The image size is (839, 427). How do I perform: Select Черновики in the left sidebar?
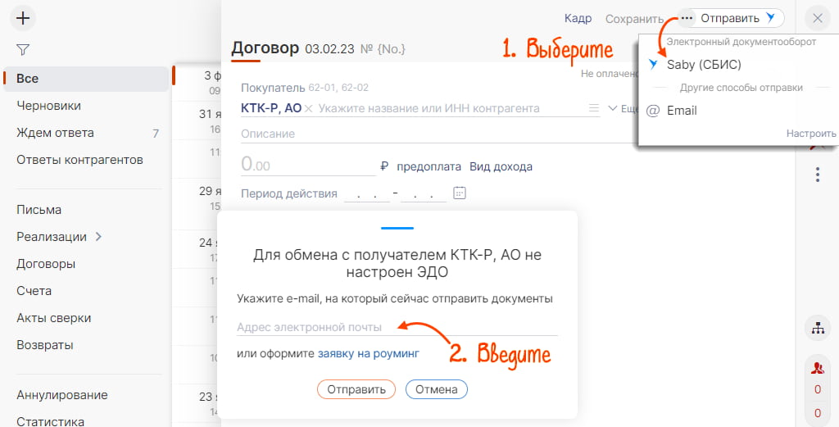tap(48, 106)
